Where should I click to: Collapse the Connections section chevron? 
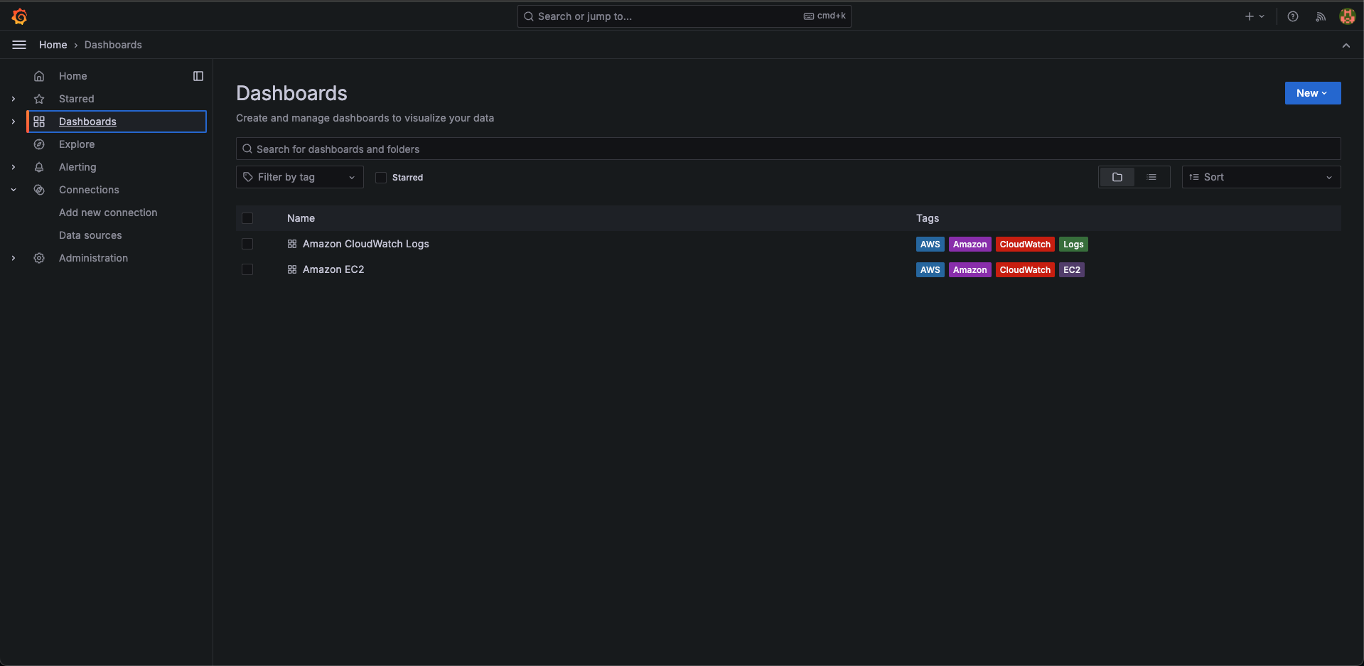pyautogui.click(x=14, y=190)
